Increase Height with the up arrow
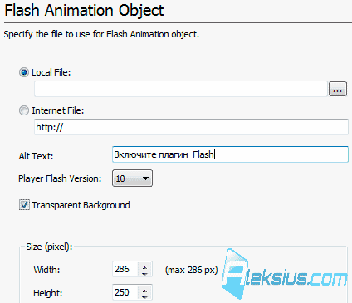 [144, 290]
